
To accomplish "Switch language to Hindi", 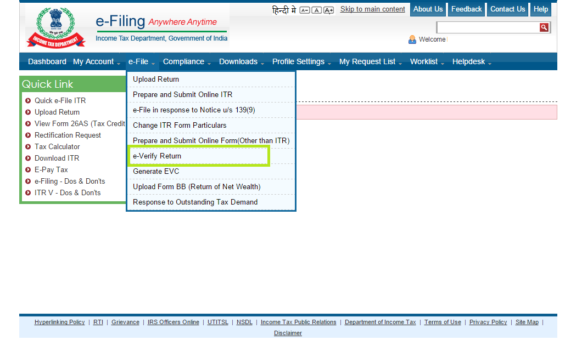I will 284,10.
